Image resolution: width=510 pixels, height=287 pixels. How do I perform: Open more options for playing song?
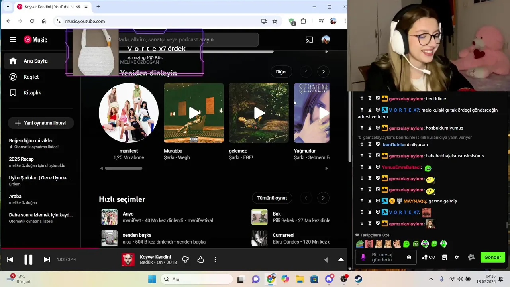coord(215,259)
